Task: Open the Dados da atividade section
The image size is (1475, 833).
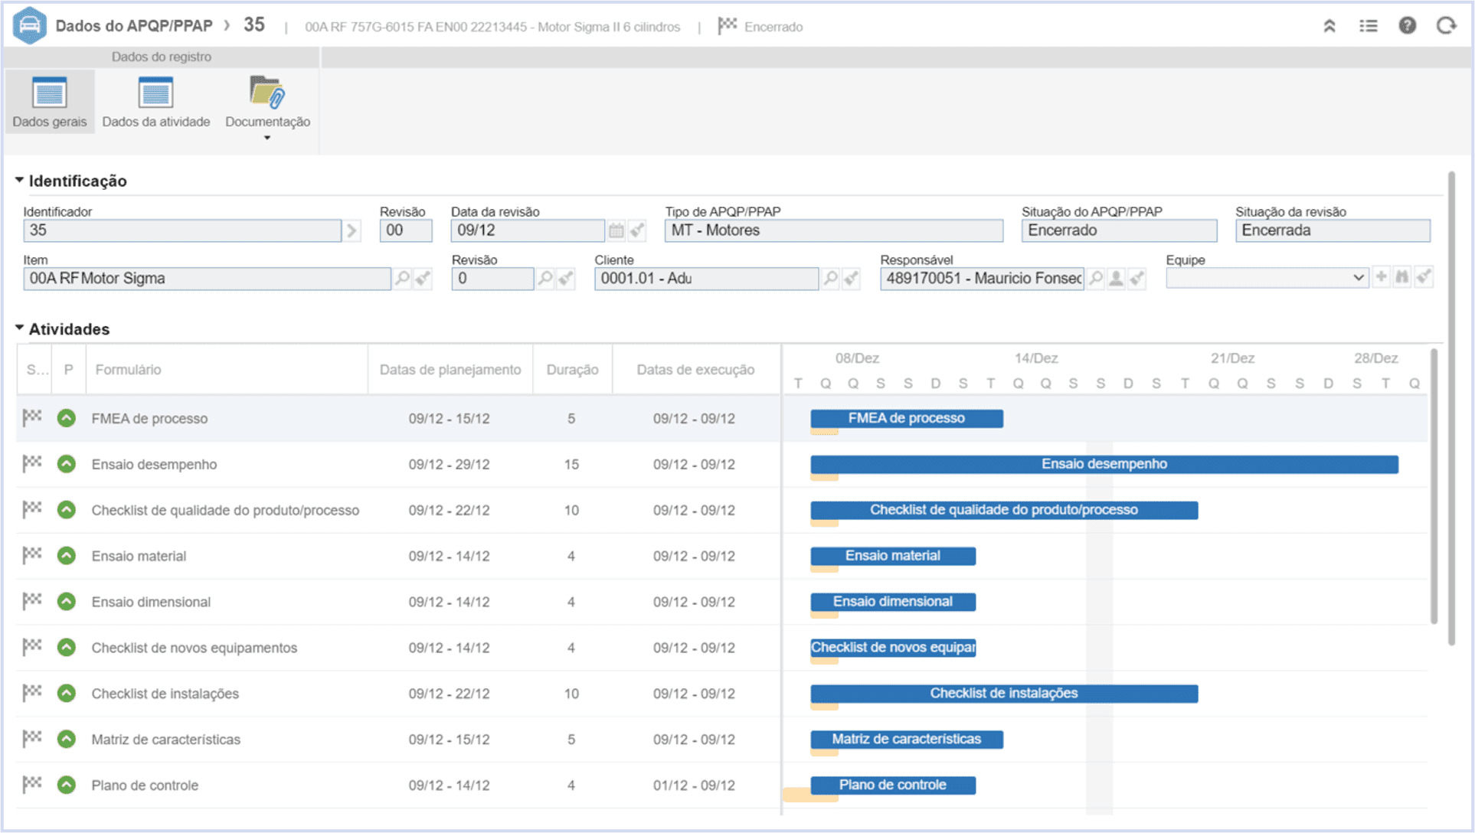Action: tap(156, 102)
